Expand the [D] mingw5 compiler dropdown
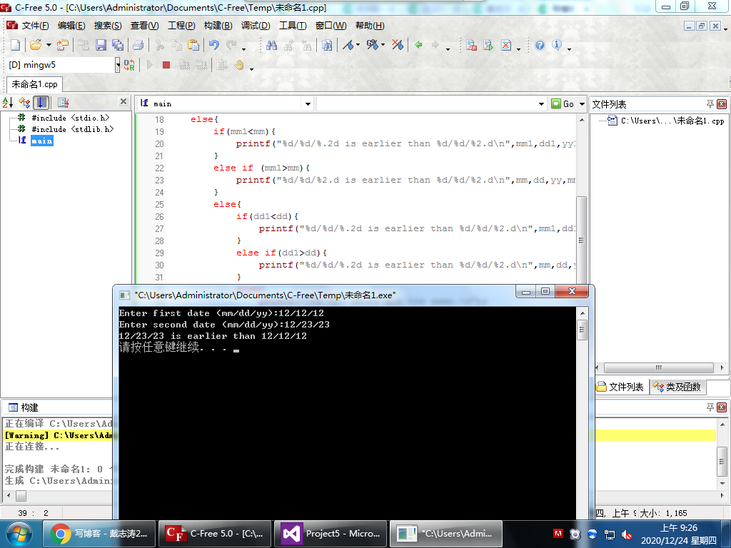The width and height of the screenshot is (731, 548). 118,65
